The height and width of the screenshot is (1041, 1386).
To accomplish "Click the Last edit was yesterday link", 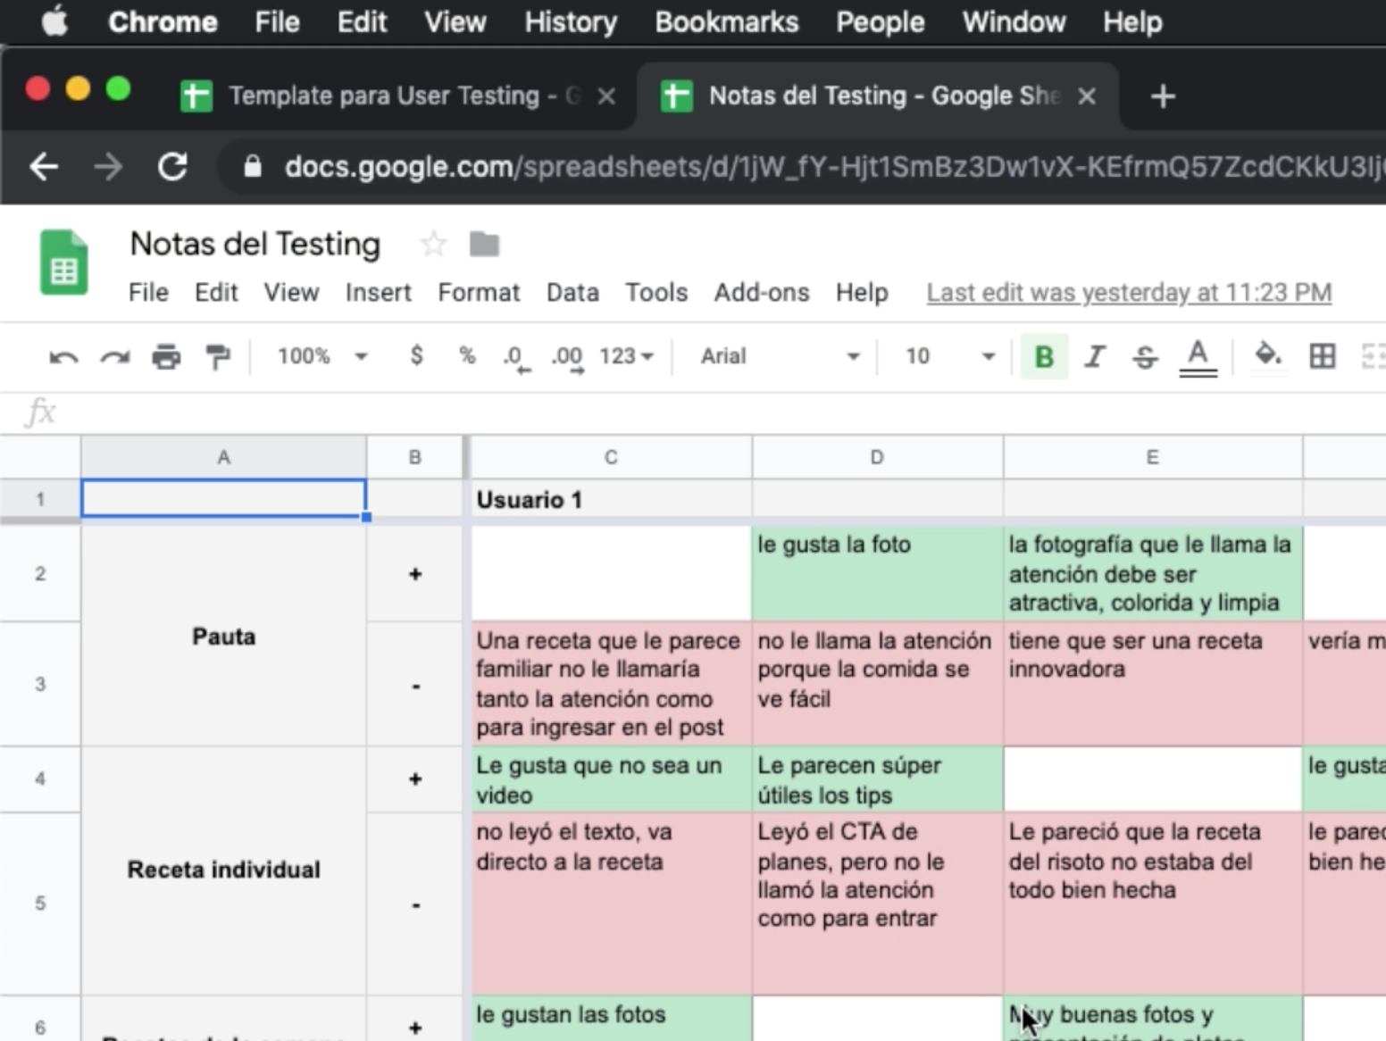I will click(1129, 293).
